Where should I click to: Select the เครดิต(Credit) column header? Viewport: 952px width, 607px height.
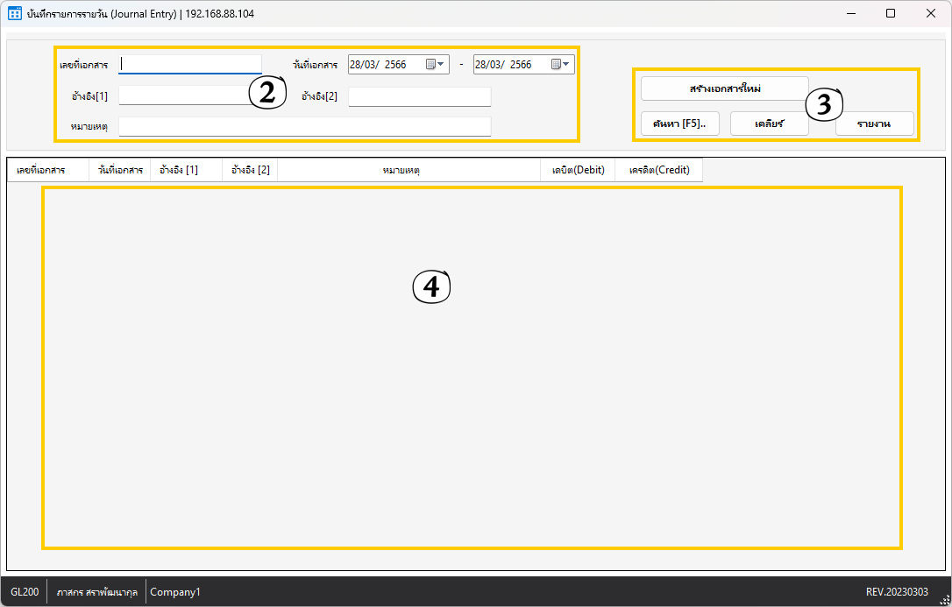click(659, 170)
